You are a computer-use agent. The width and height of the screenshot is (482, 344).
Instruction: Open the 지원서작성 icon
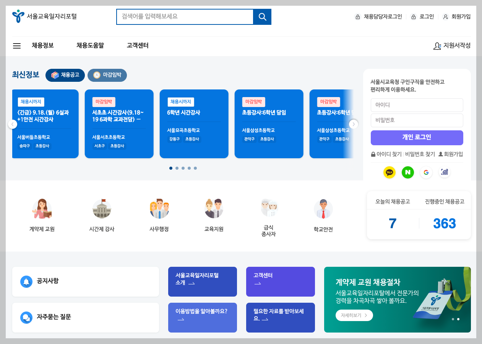(x=437, y=45)
